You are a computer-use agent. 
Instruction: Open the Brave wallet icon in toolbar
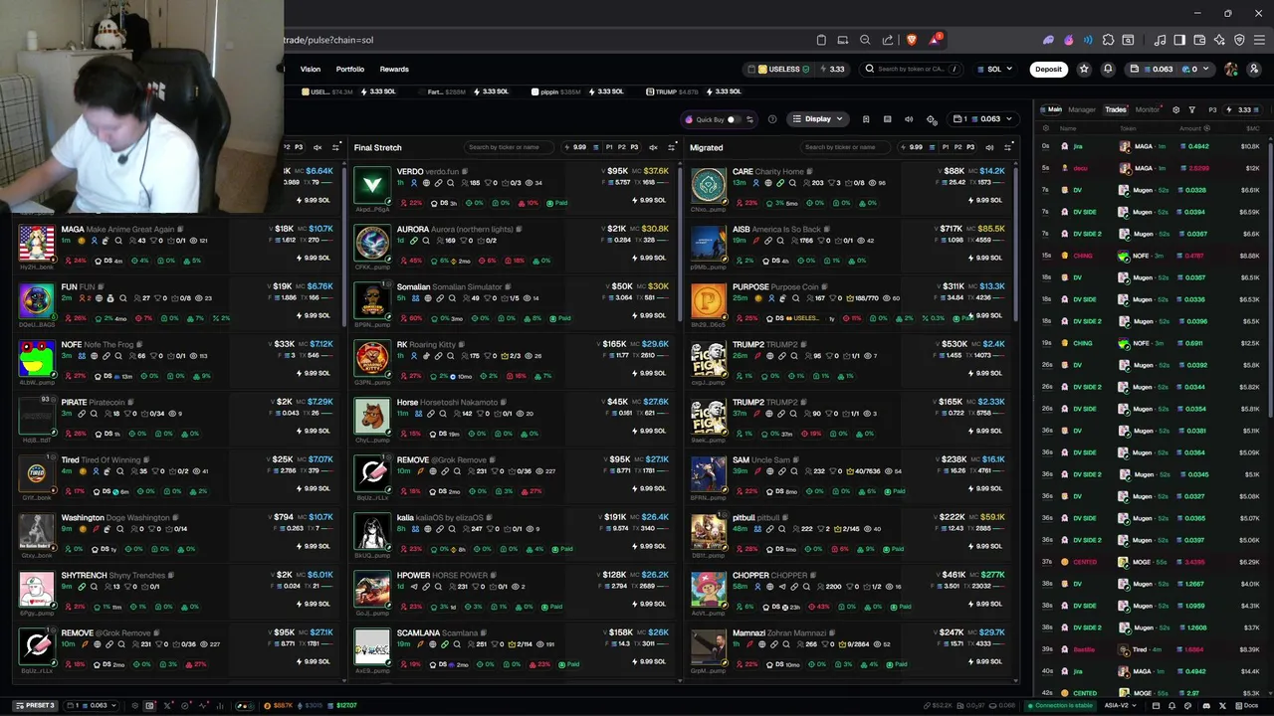click(x=1199, y=40)
